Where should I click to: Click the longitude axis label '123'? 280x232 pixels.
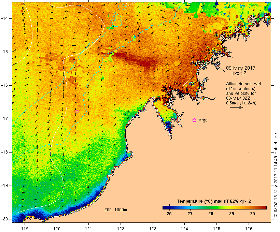[153, 229]
